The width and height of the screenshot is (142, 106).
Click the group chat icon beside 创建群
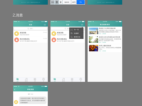[72, 33]
